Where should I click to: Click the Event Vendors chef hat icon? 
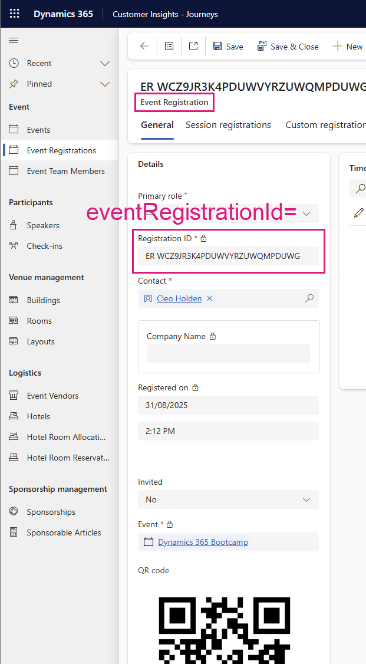pyautogui.click(x=14, y=396)
